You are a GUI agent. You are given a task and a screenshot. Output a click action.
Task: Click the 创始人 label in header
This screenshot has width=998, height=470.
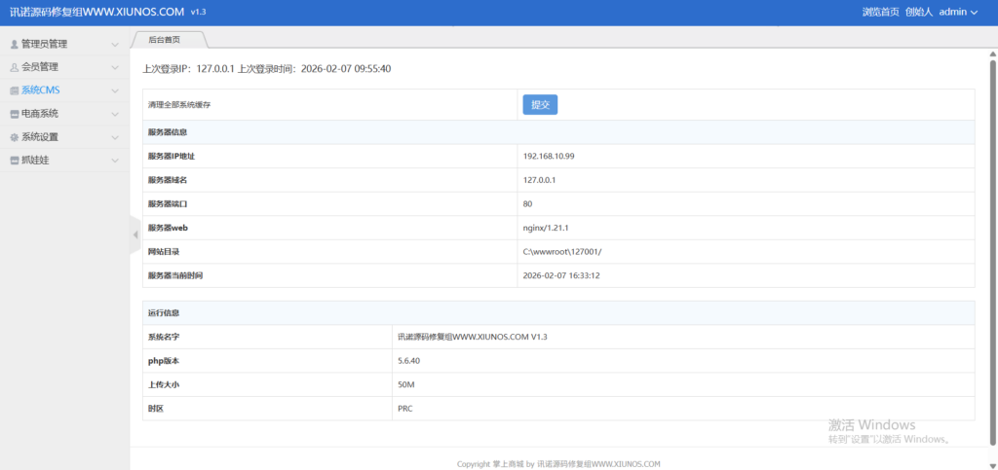tap(918, 12)
